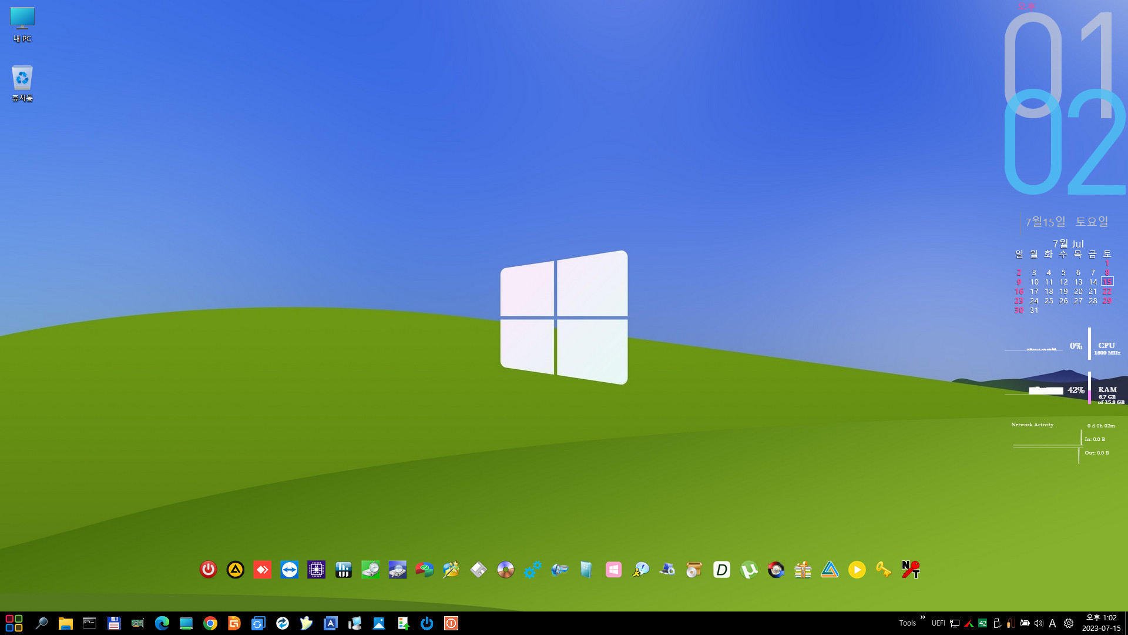Click the 7월15일 토요일 date text
Screen dimensions: 1128x635
click(1067, 222)
